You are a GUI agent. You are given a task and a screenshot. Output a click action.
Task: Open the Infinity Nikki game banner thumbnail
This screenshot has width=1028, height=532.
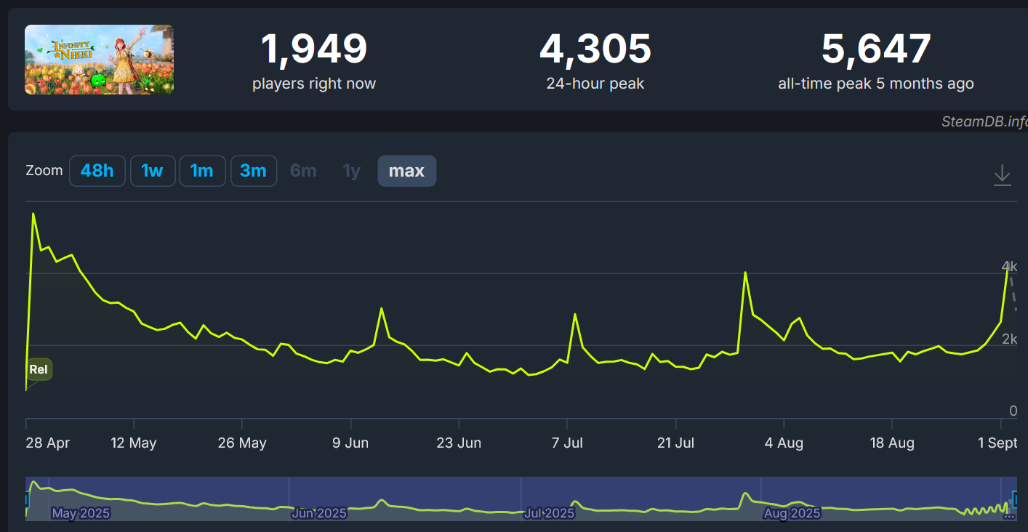click(x=99, y=60)
